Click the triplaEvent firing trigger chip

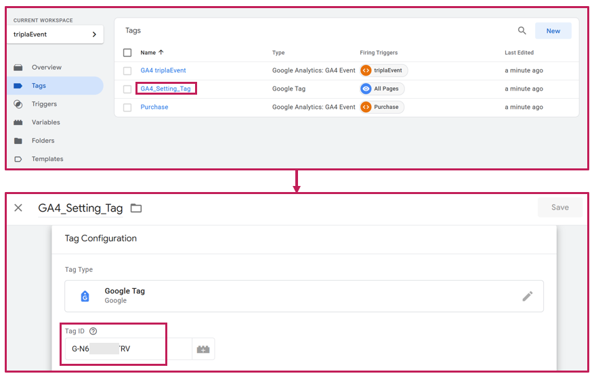pos(383,70)
